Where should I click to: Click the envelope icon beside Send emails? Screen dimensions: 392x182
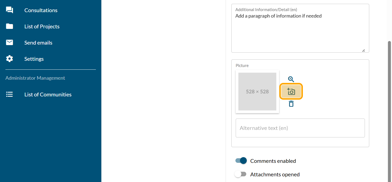[9, 43]
